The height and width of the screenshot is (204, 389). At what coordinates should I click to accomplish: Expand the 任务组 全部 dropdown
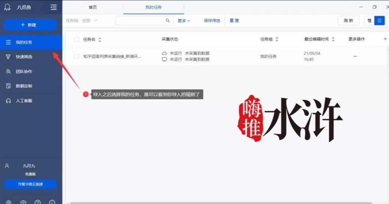pos(82,20)
